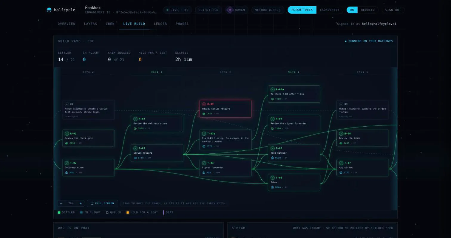Switch view to Flight Deck
Image resolution: width=451 pixels, height=238 pixels.
pos(302,10)
